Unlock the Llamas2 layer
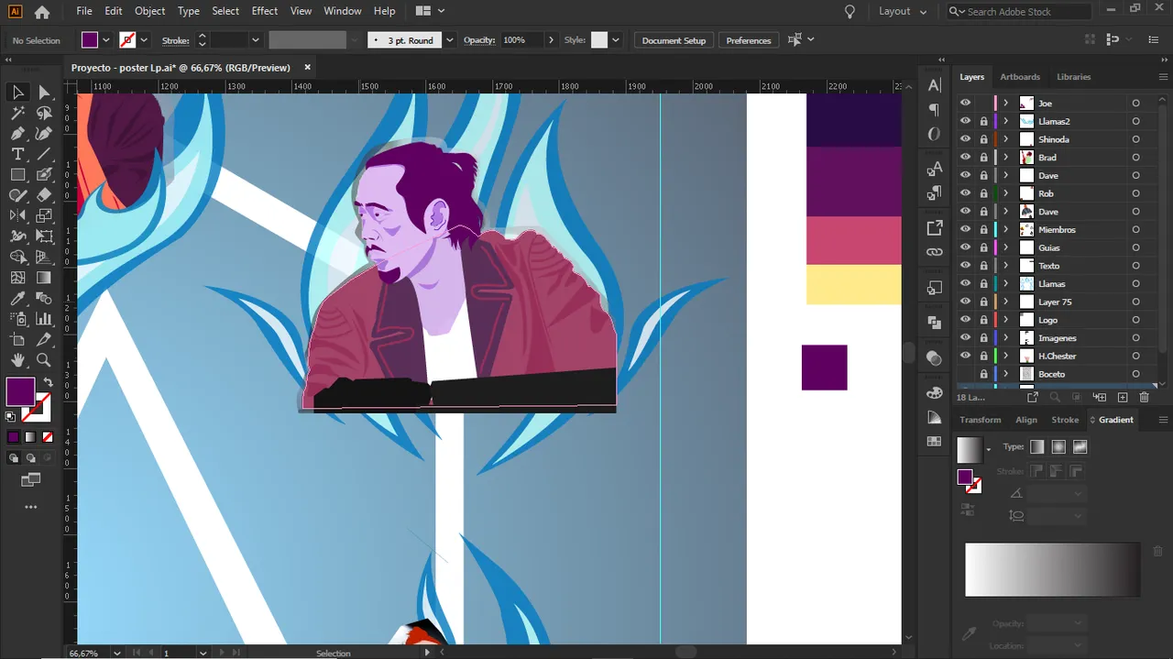Screen dimensions: 1173x659 983,121
